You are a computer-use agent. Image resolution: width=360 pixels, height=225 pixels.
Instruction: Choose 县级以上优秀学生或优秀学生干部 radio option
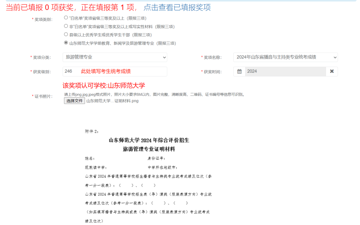66,34
